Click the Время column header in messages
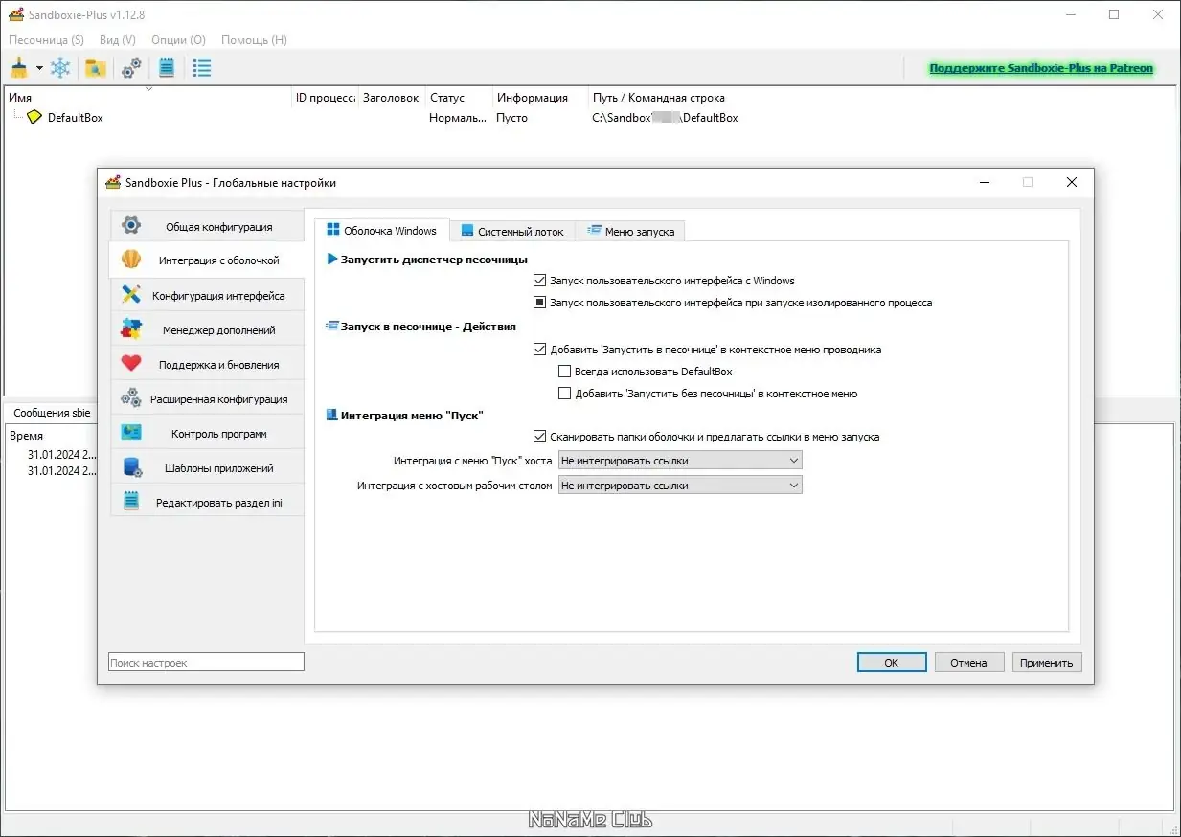Viewport: 1181px width, 837px height. pyautogui.click(x=26, y=435)
